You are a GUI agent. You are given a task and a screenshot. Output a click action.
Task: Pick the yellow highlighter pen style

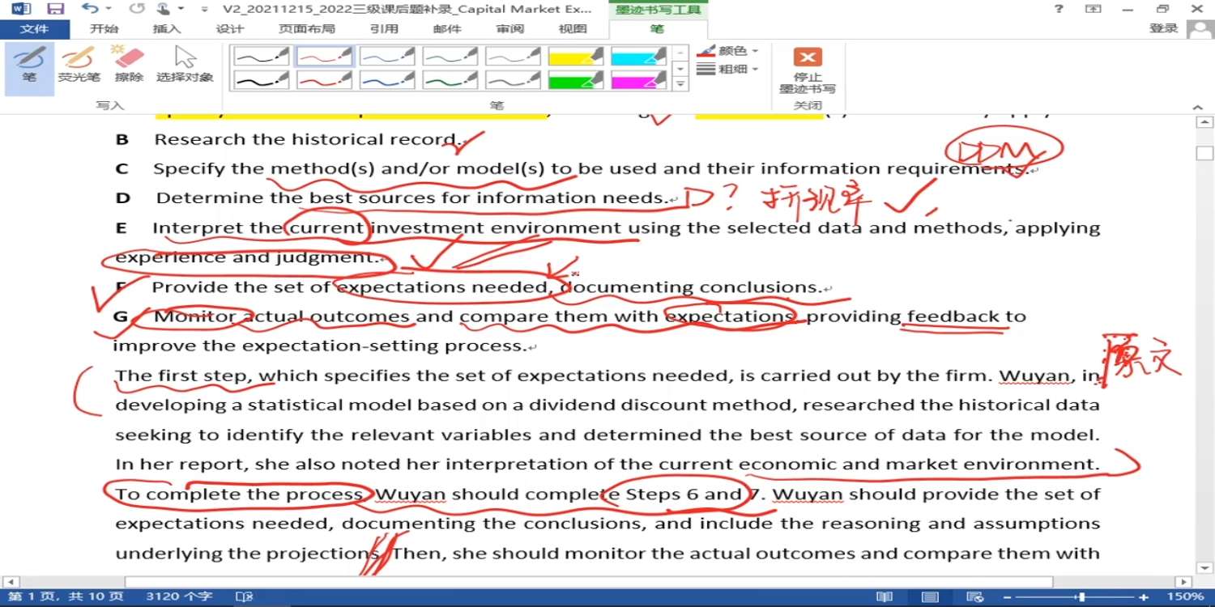[576, 56]
